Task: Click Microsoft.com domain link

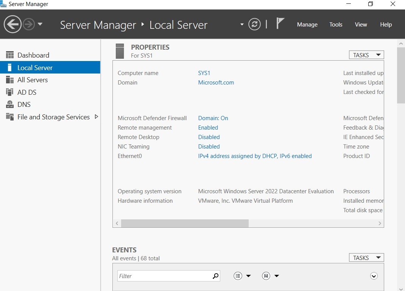Action: pos(216,83)
